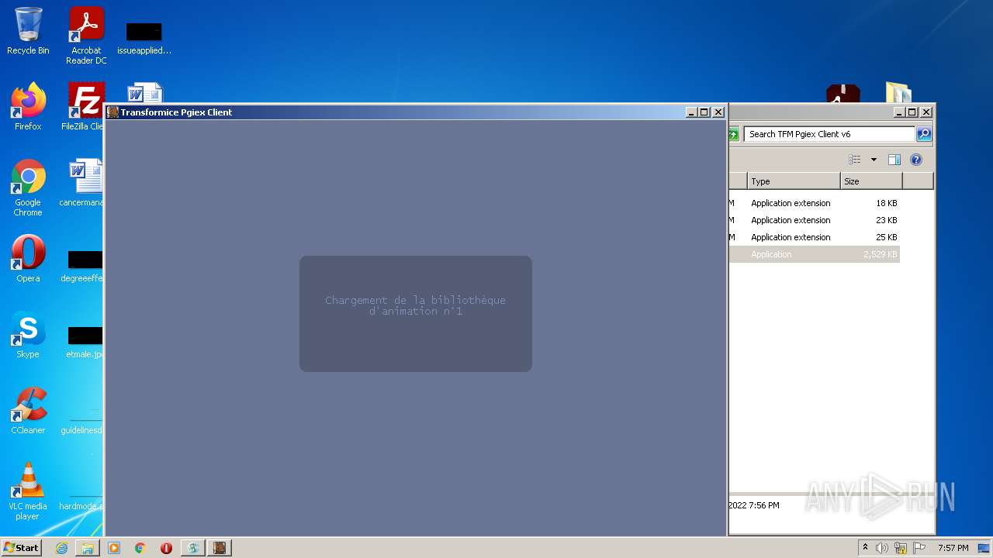Change the view in Explorer toolbar
This screenshot has width=993, height=558.
click(x=855, y=160)
